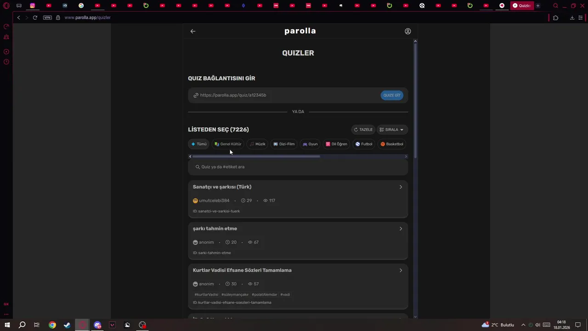Click the category horizontal scrollbar thumb
Image resolution: width=588 pixels, height=331 pixels.
tap(256, 156)
